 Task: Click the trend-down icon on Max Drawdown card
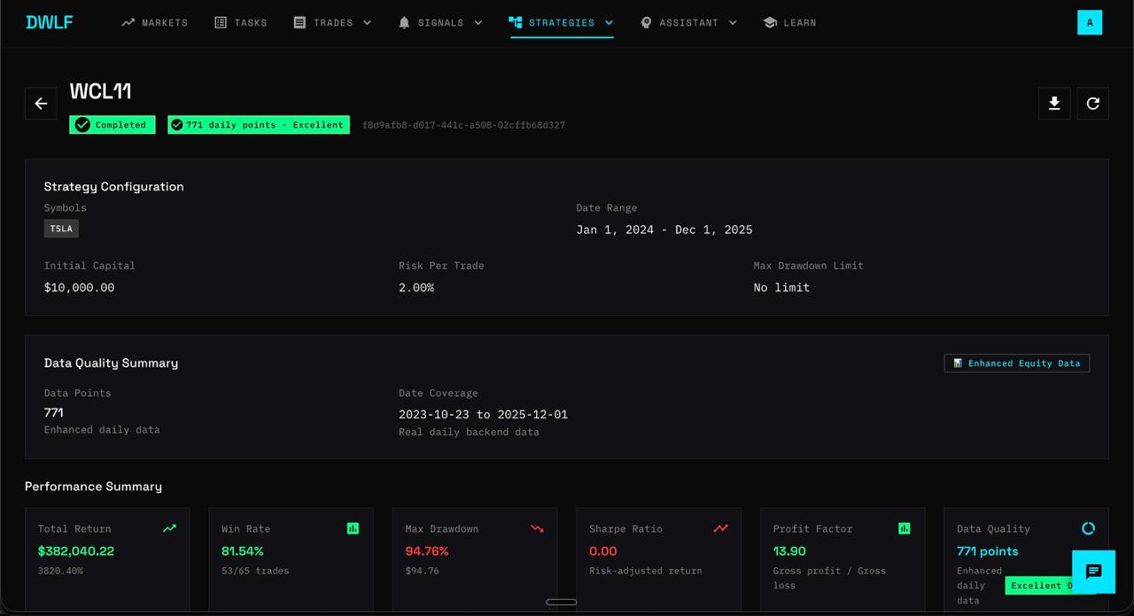point(537,528)
